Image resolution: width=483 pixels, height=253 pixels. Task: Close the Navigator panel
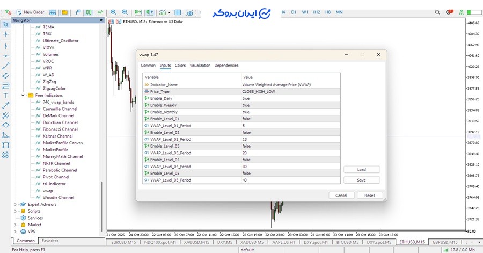pos(101,20)
